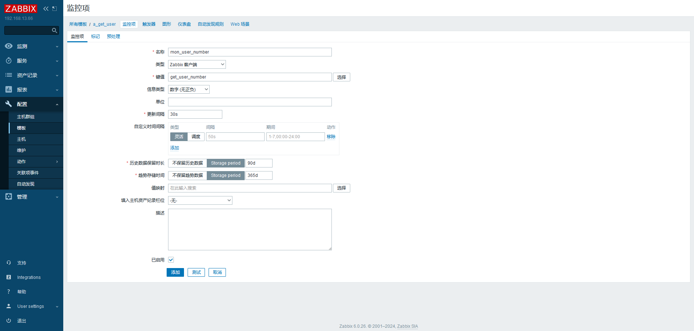
Task: Select 调度 interval type
Action: [196, 137]
